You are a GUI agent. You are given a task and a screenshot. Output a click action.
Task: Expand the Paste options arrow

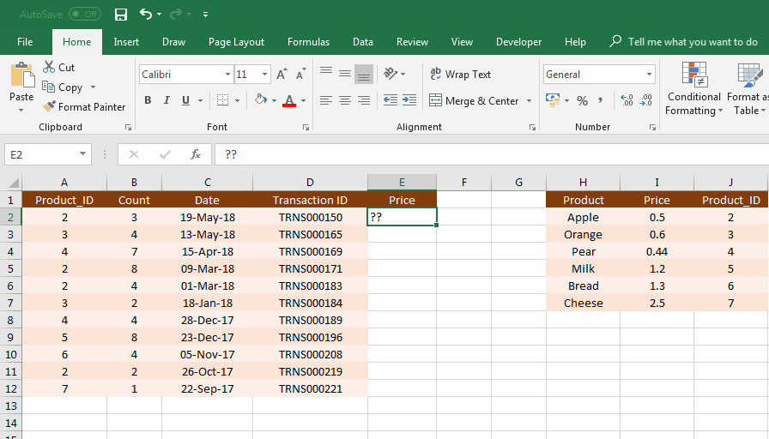[x=21, y=111]
